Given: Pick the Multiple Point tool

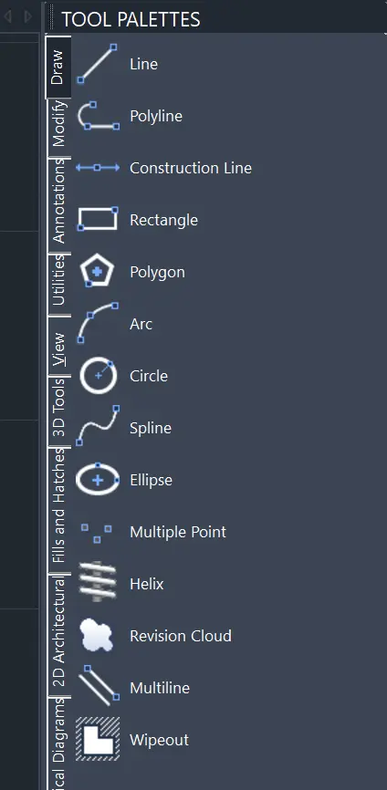Looking at the screenshot, I should (x=97, y=533).
